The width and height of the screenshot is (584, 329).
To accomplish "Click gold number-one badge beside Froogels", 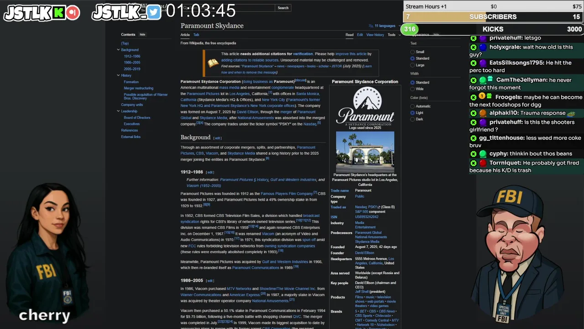I will [x=482, y=96].
